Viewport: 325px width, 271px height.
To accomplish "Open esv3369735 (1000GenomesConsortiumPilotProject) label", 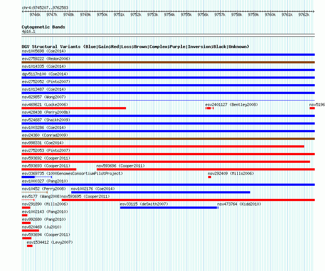I will coord(72,173).
